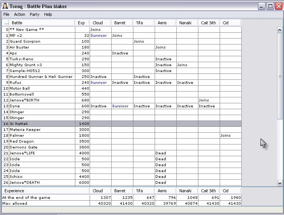Viewport: 284px width, 215px height.
Task: Select the 'Bottomswell' battle
Action: [x=122, y=94]
